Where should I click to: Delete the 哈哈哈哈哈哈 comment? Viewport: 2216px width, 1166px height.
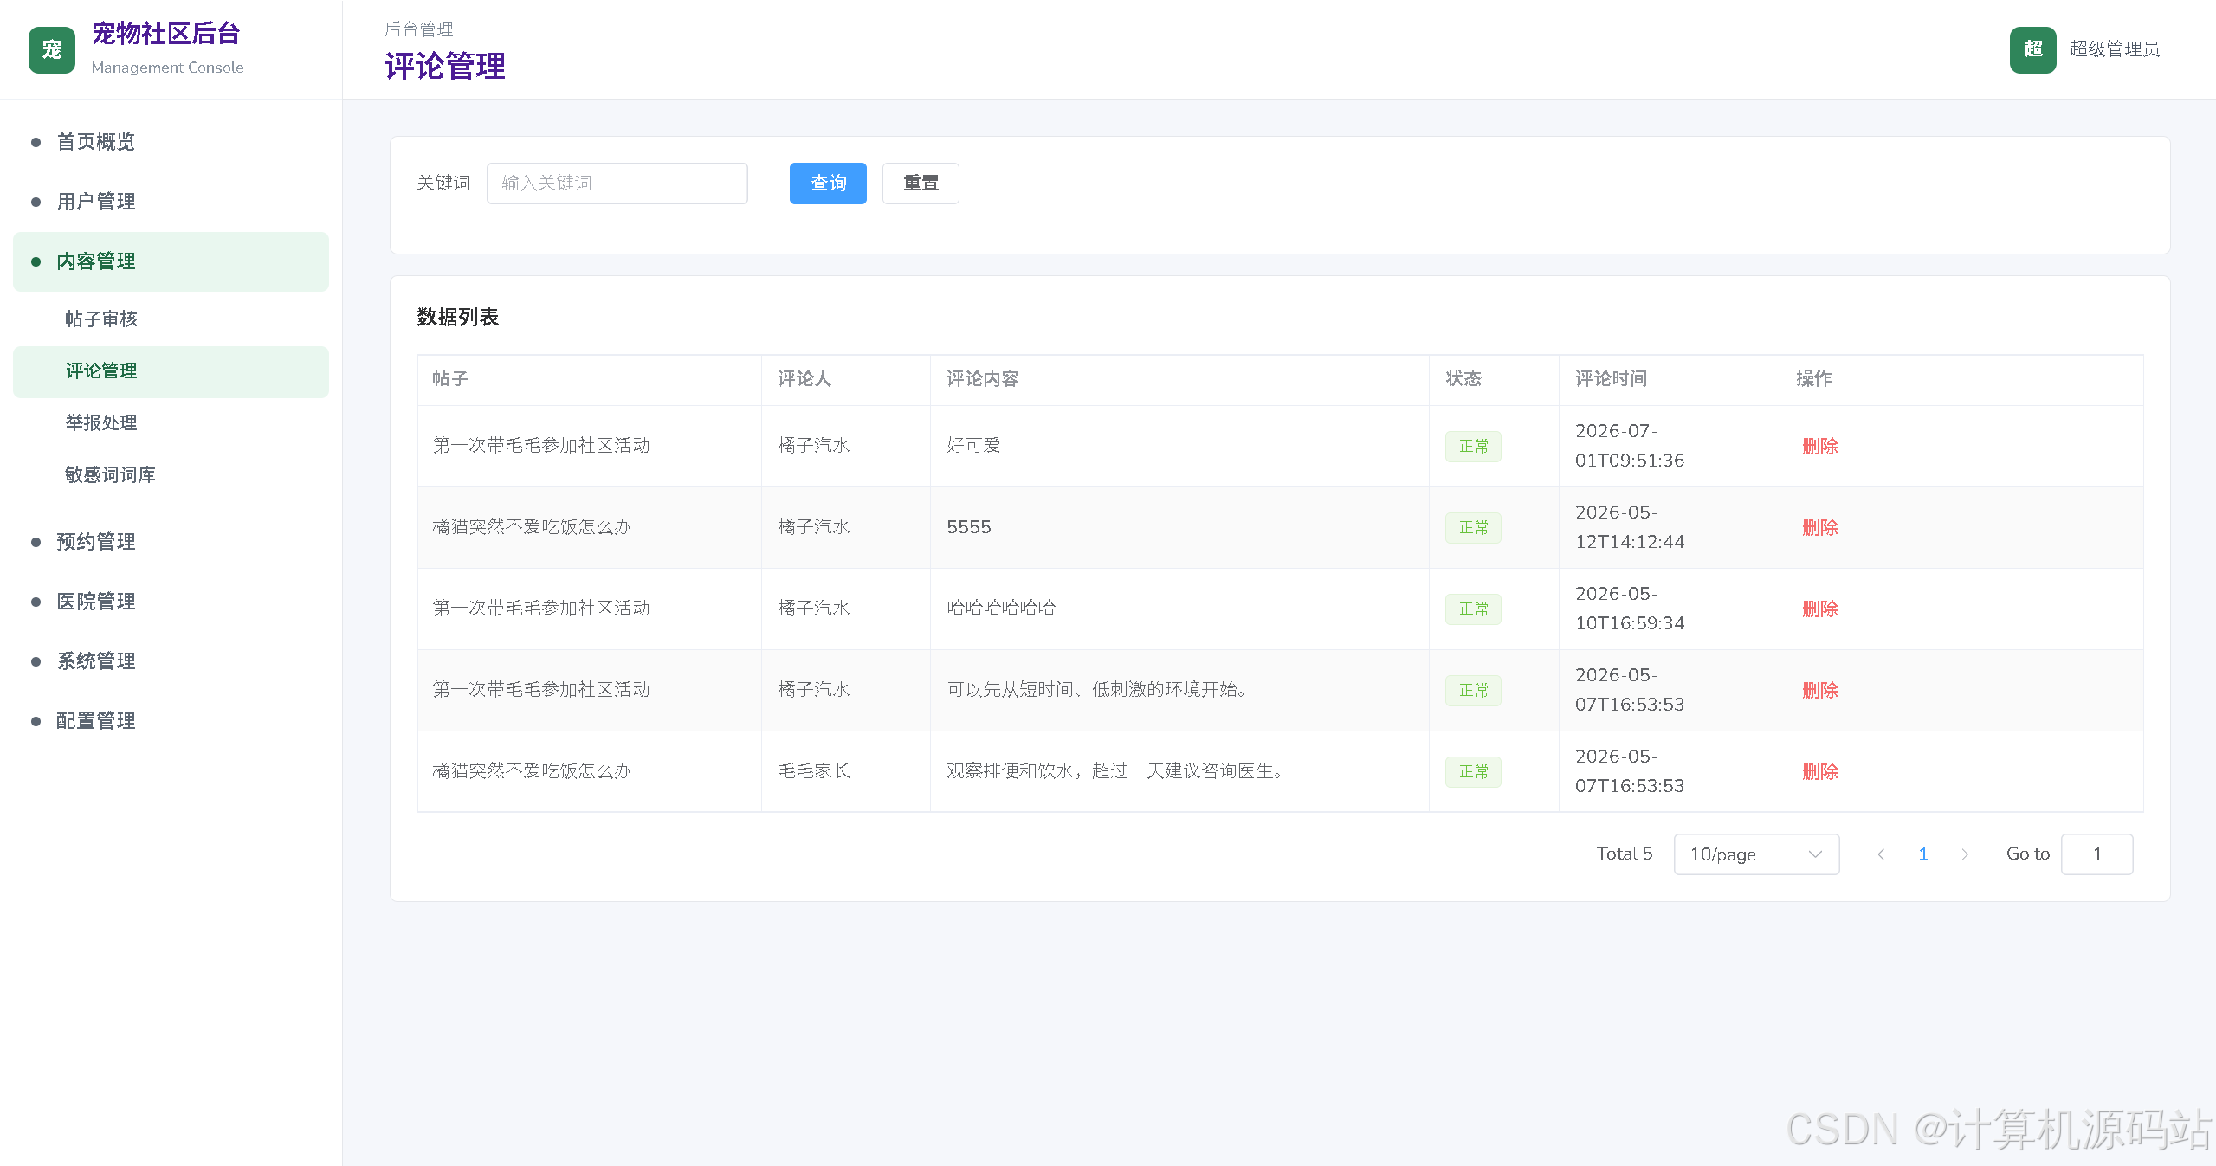[1819, 609]
